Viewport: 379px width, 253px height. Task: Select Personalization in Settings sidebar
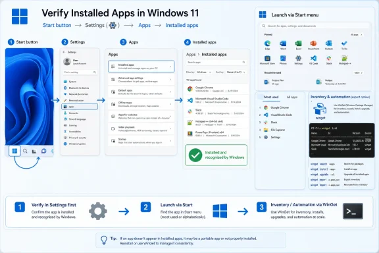[80, 100]
